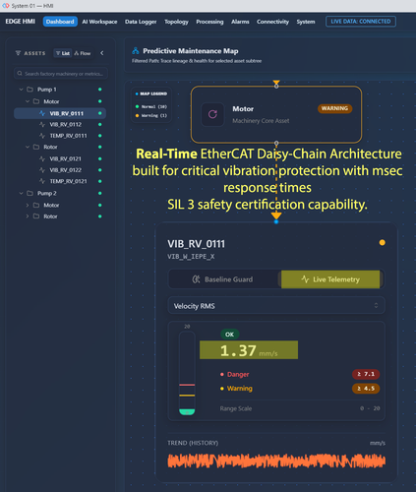Open the Dashboard tab
This screenshot has width=416, height=492.
(x=60, y=22)
